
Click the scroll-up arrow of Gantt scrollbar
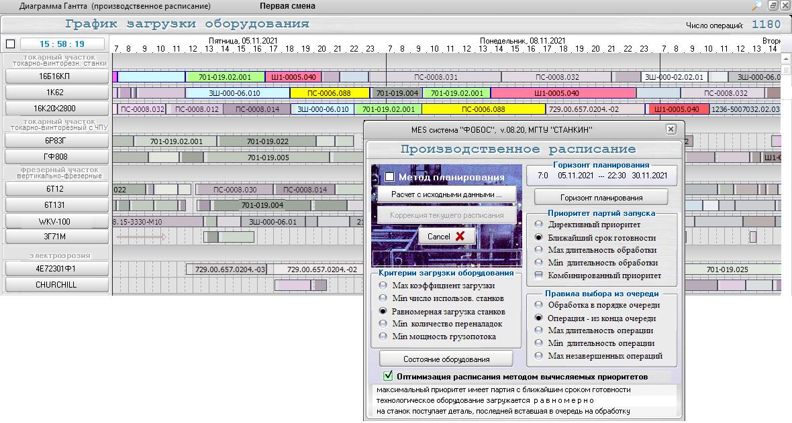pos(786,59)
